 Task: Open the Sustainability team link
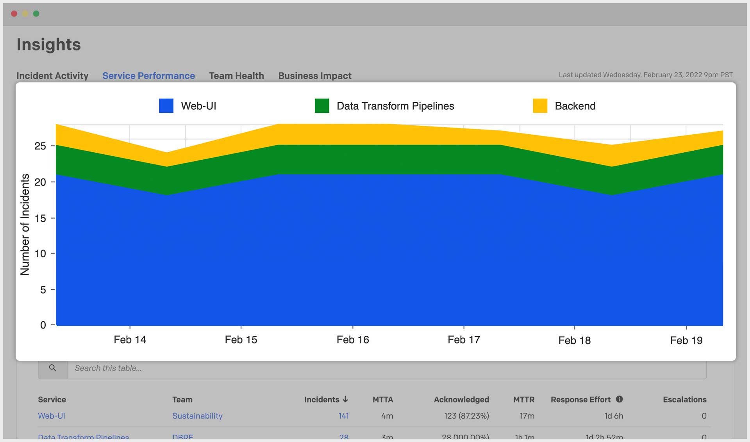tap(197, 416)
